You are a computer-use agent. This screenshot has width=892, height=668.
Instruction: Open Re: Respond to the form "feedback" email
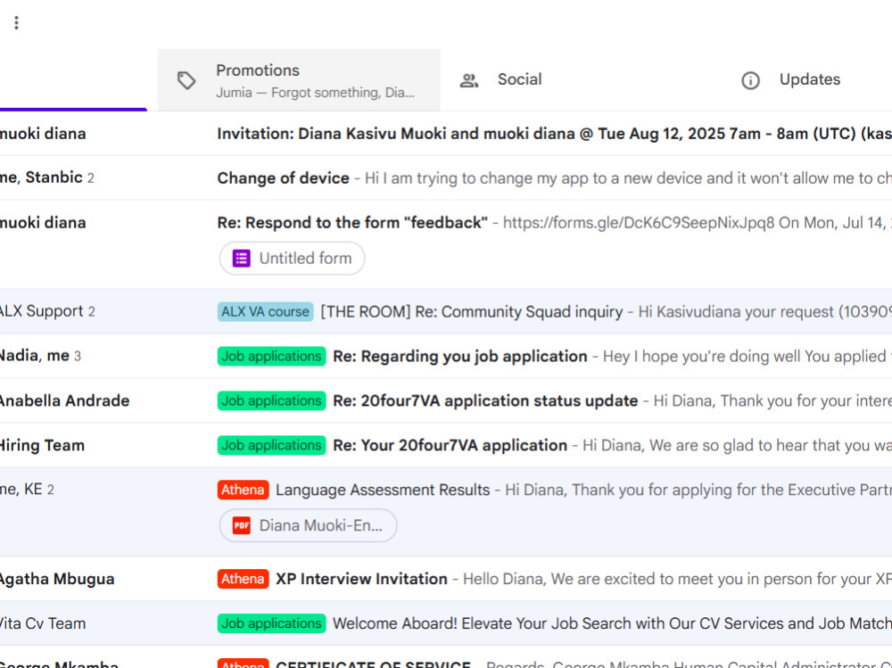pyautogui.click(x=446, y=244)
